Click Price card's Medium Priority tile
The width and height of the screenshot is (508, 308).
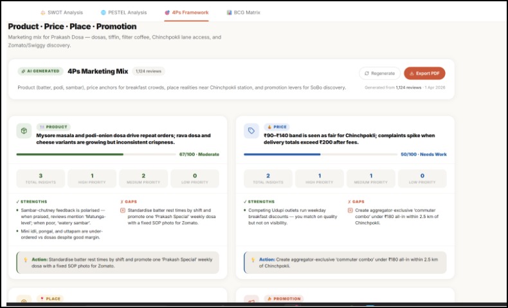click(x=371, y=179)
